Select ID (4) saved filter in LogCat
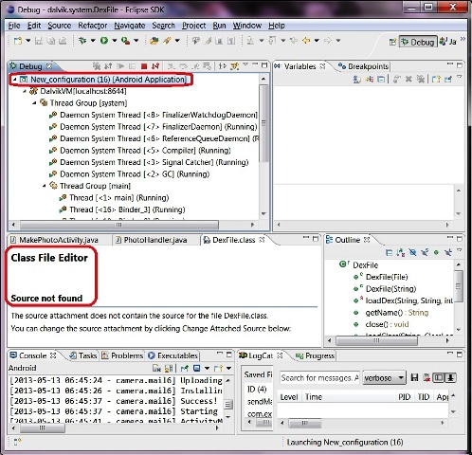 257,389
